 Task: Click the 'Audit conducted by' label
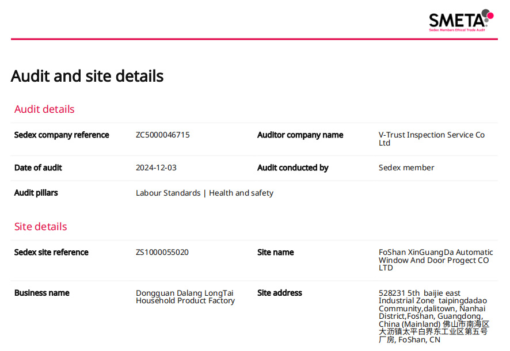292,168
